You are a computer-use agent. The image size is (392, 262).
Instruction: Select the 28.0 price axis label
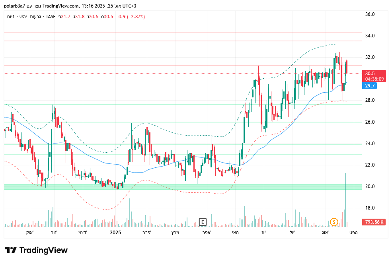click(370, 100)
